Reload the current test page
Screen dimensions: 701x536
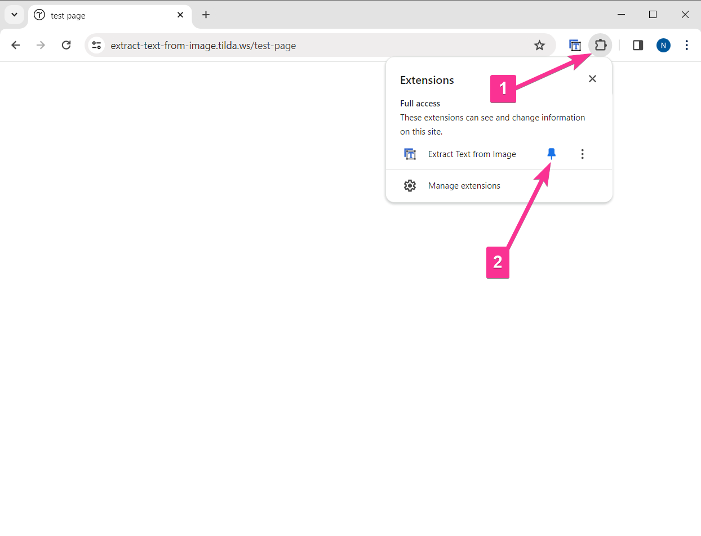pos(66,46)
